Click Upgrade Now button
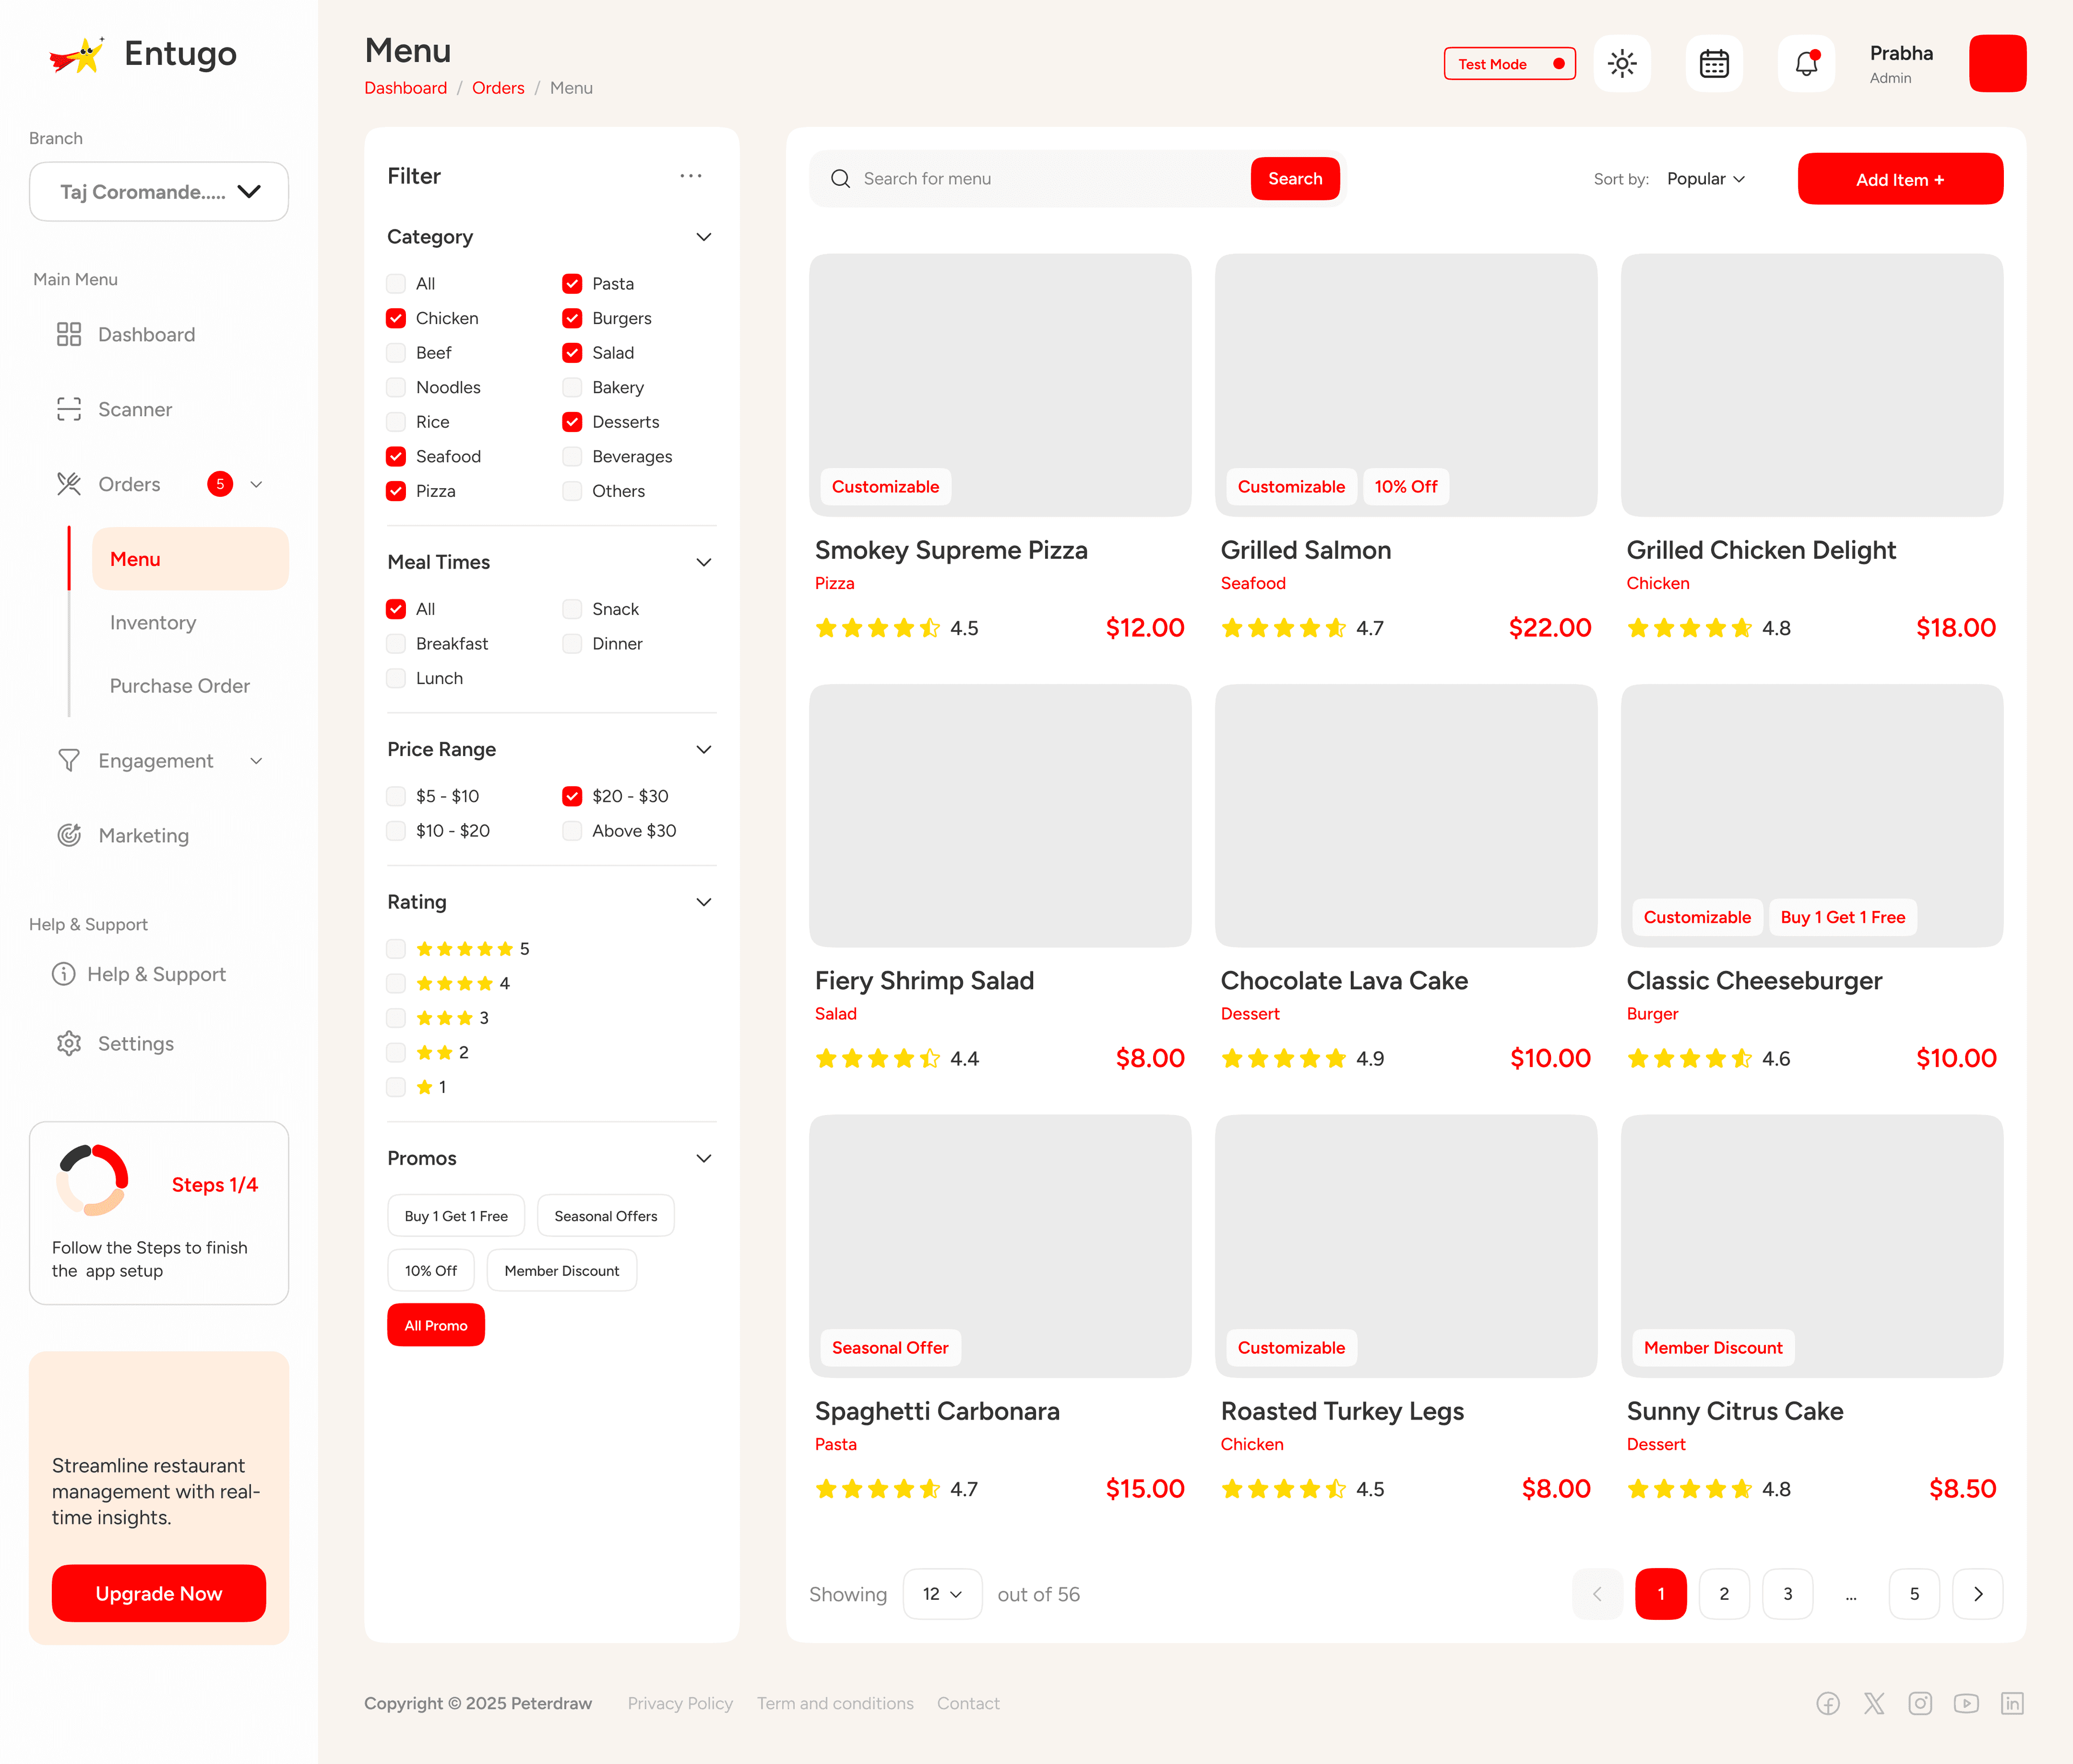This screenshot has height=1764, width=2073. pos(159,1593)
